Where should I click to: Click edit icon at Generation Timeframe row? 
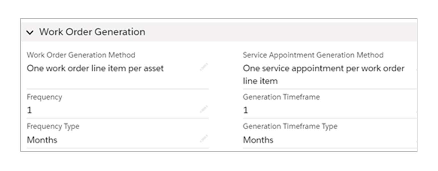tap(416, 110)
